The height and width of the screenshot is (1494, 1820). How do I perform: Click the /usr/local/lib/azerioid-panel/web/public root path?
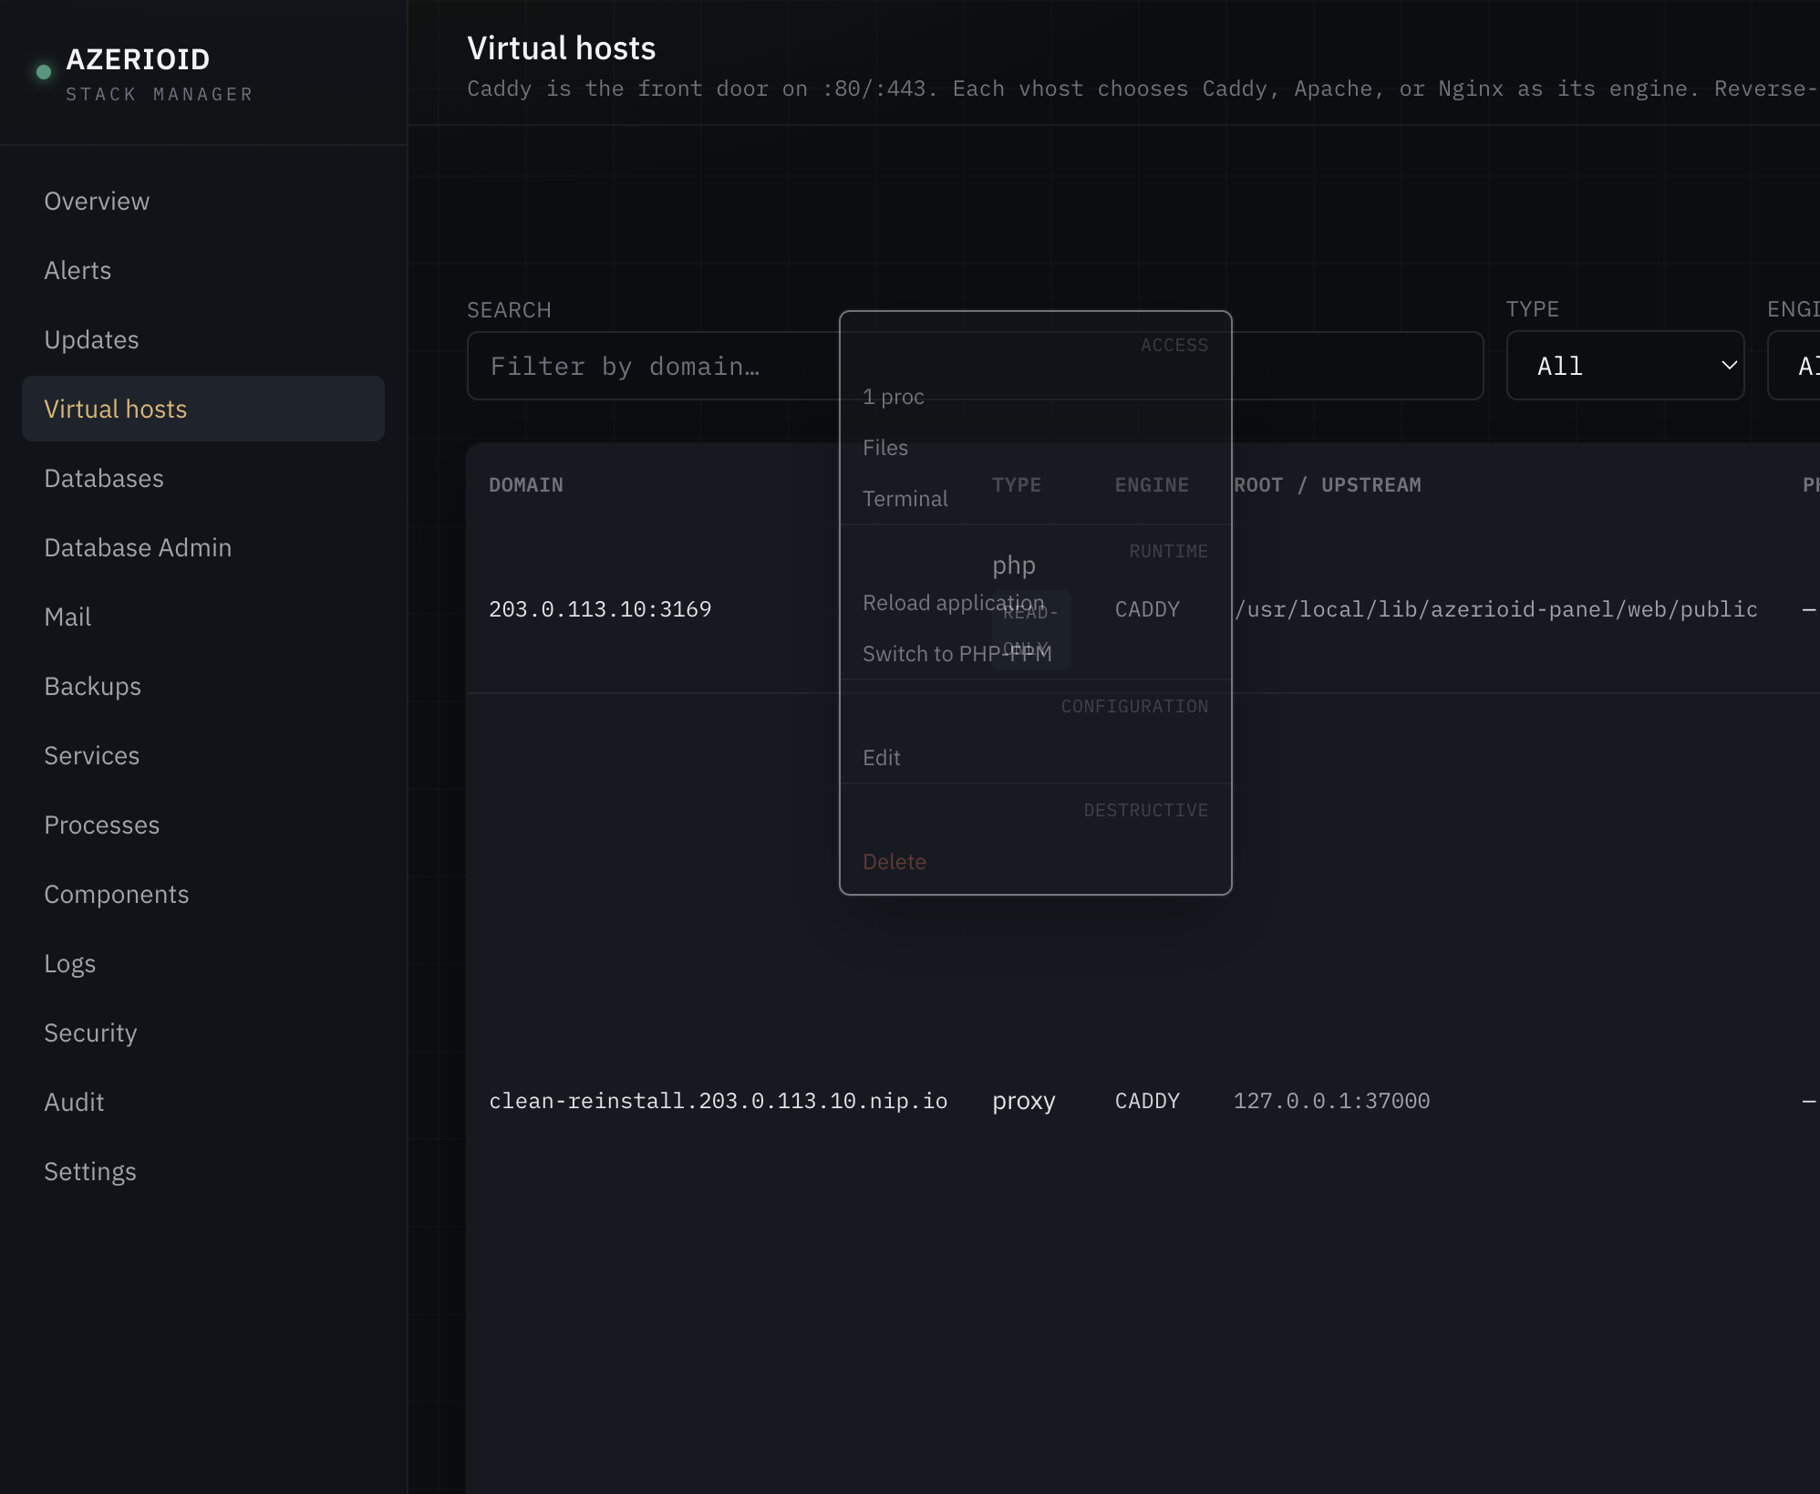point(1495,609)
